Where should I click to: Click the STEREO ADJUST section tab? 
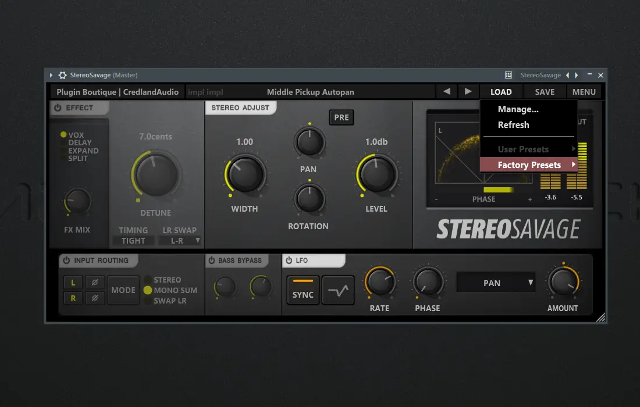240,108
